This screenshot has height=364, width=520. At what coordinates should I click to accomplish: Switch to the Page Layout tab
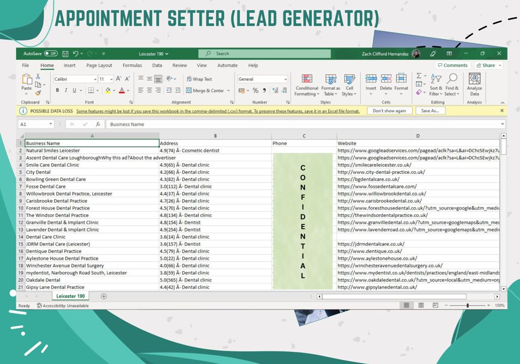[x=99, y=65]
